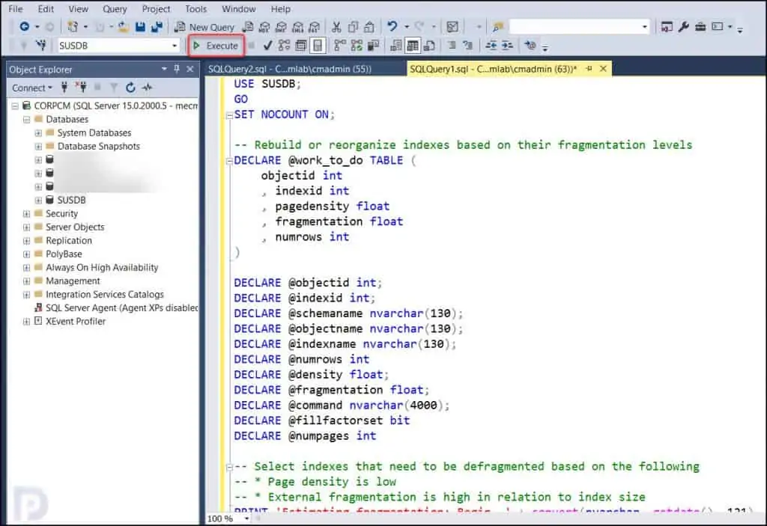Viewport: 767px width, 526px height.
Task: Click the 'Integration Services Catalogs' folder
Action: 105,294
